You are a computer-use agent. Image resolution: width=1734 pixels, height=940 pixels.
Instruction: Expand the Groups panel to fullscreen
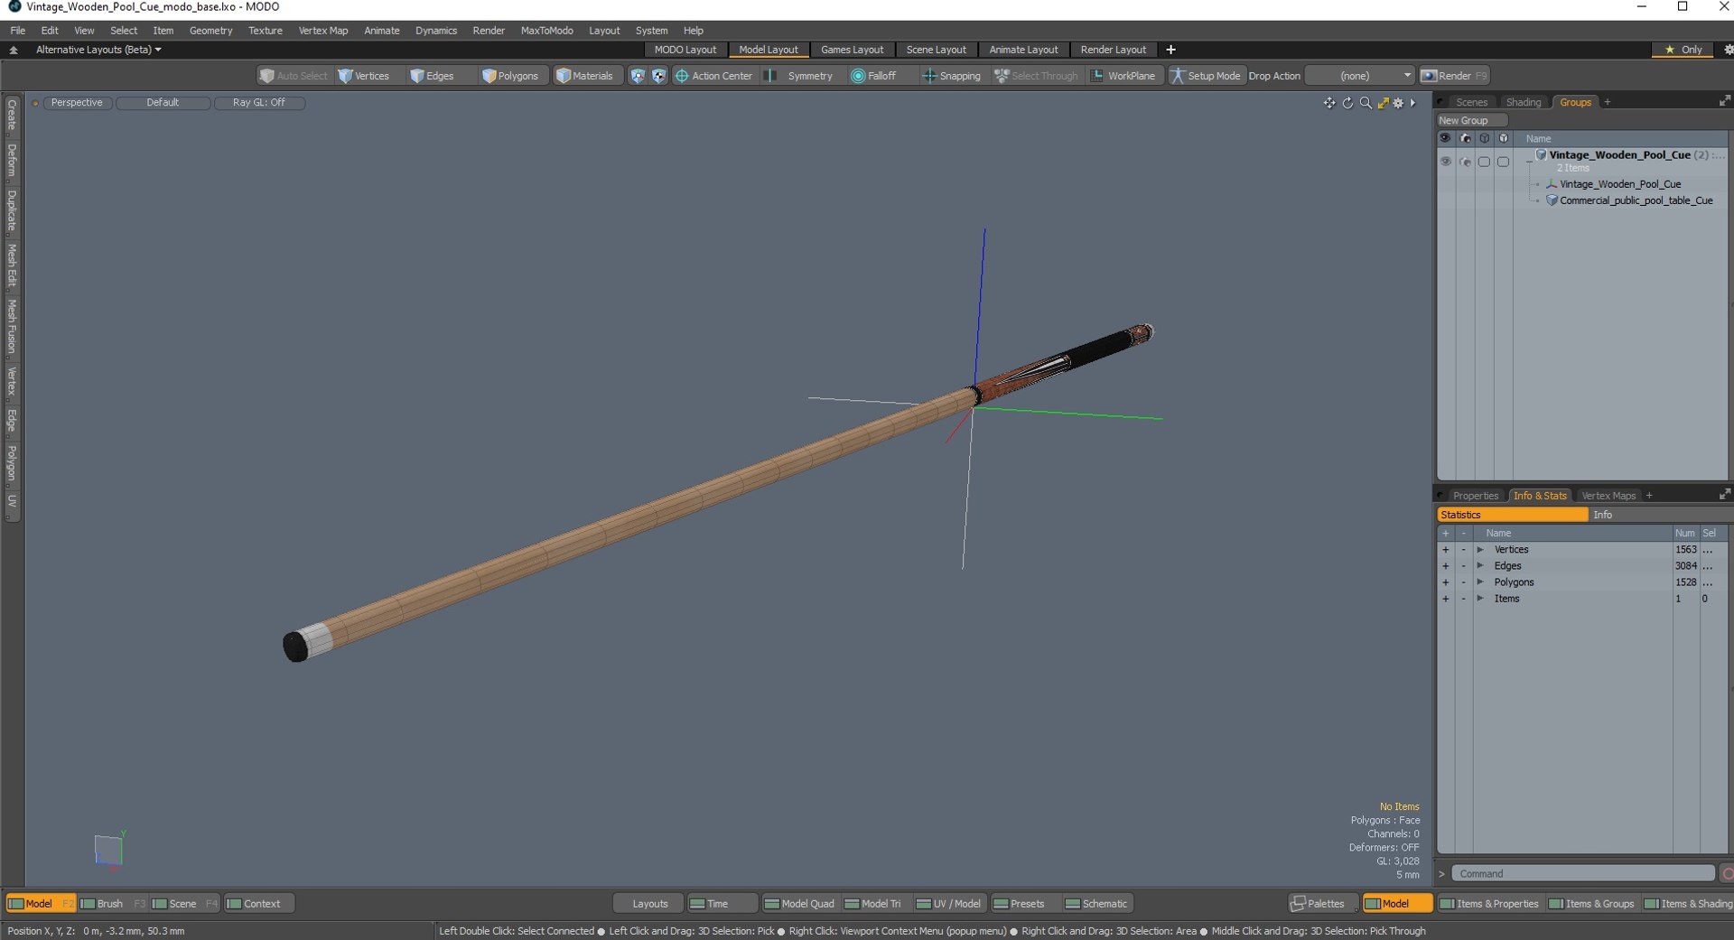[1724, 101]
